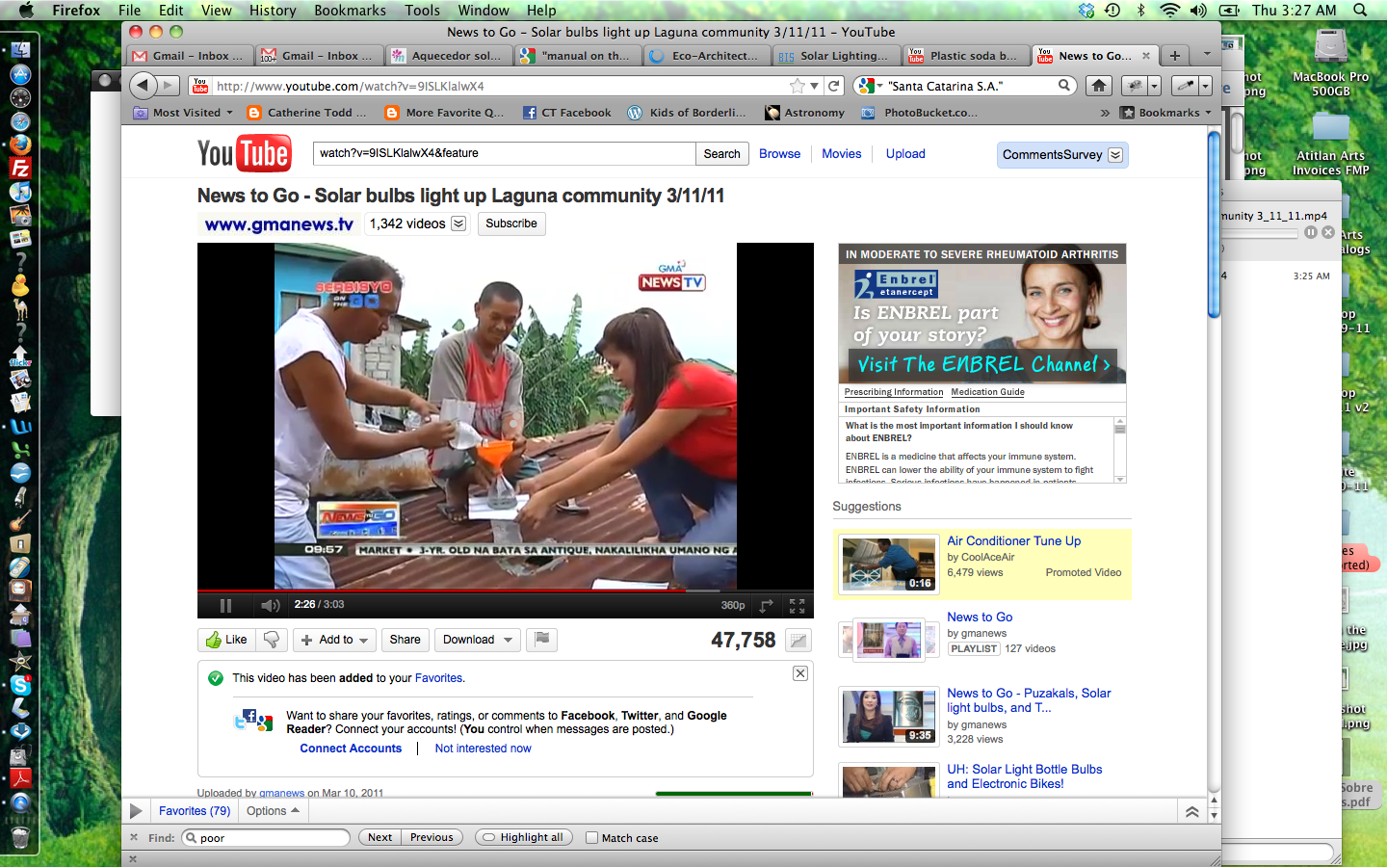The height and width of the screenshot is (867, 1387).
Task: Click the Firefox back arrow button
Action: point(144,86)
